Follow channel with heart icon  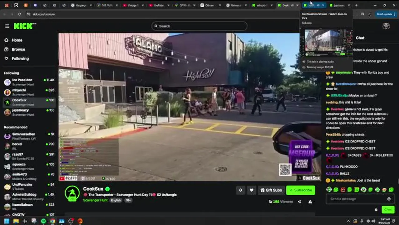tap(251, 190)
